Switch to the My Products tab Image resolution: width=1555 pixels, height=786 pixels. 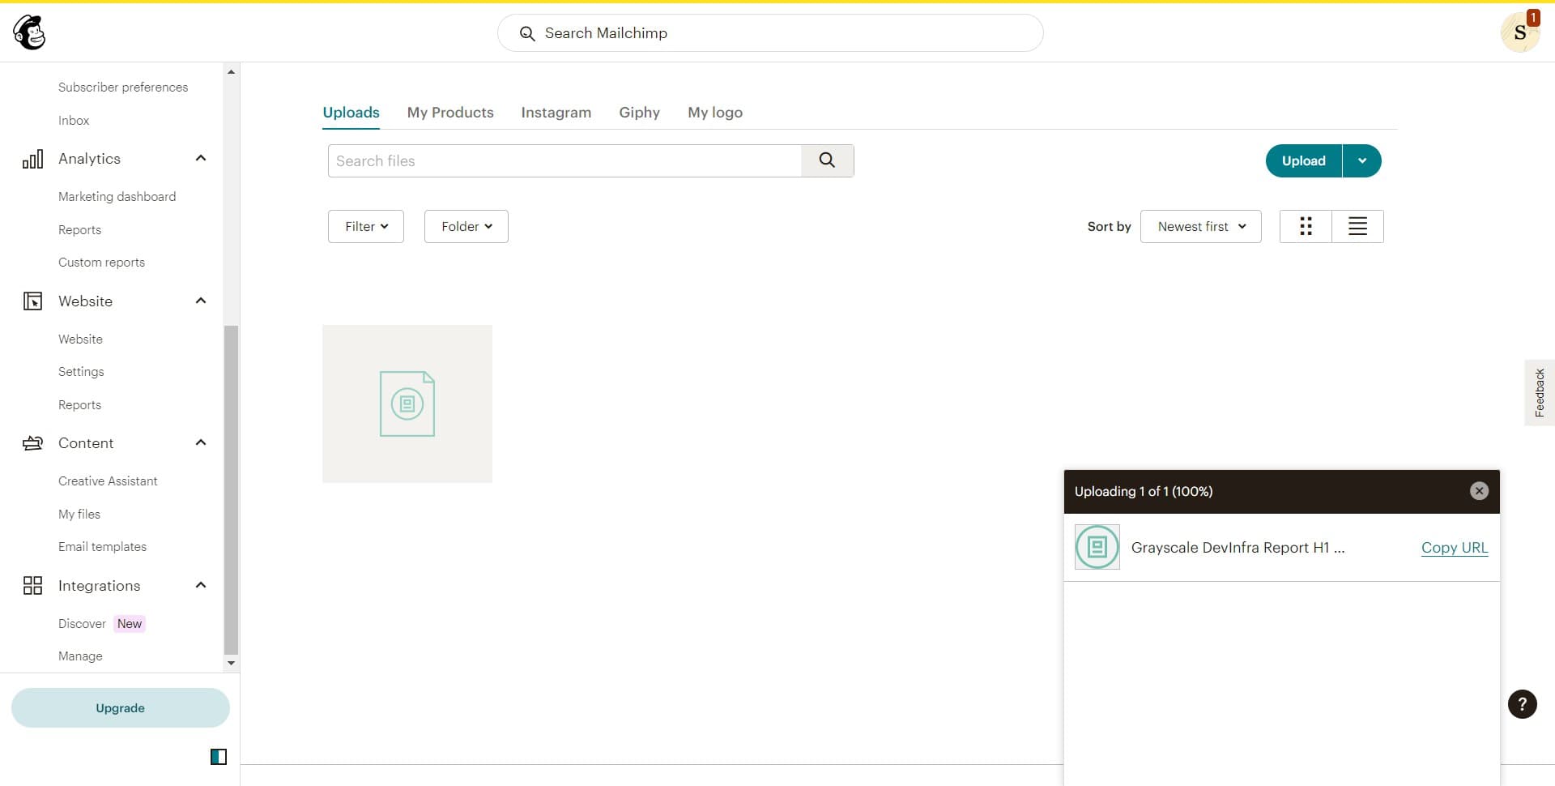click(450, 113)
